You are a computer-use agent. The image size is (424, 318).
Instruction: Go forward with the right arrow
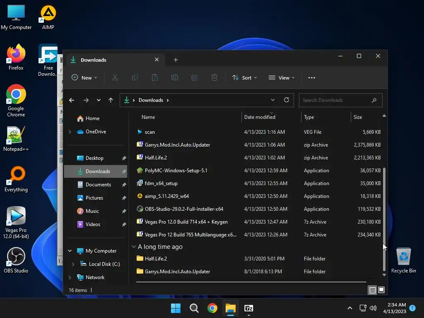tap(86, 100)
